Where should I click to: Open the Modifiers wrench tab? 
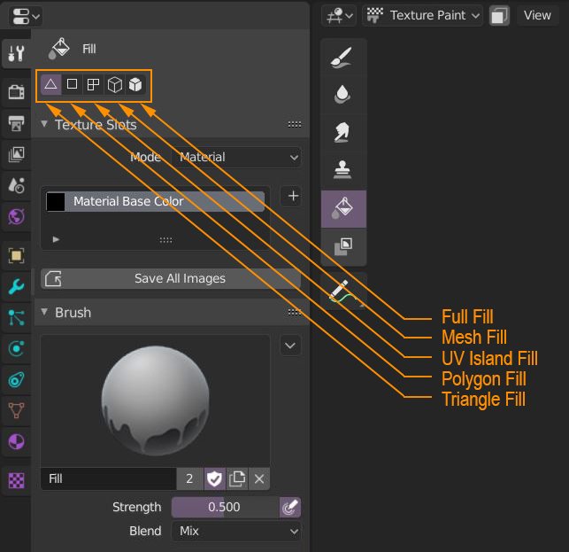pos(16,287)
